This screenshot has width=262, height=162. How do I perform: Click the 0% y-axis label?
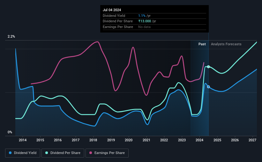pyautogui.click(x=10, y=132)
